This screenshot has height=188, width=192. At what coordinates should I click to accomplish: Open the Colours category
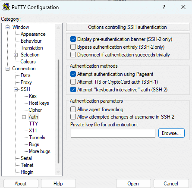(x=28, y=62)
